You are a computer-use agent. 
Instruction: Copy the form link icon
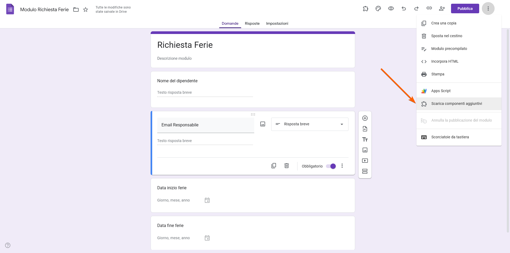[429, 8]
